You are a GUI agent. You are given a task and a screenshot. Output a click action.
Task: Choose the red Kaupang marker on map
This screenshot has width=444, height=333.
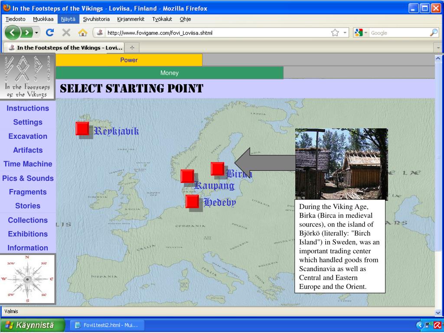[187, 176]
